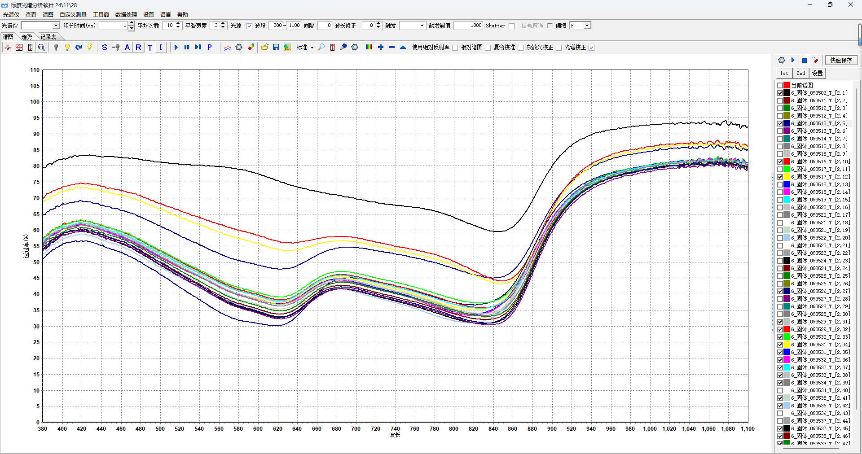Screen dimensions: 862x454
Task: Click the red color swatch beside 当前谱图
Action: (787, 85)
